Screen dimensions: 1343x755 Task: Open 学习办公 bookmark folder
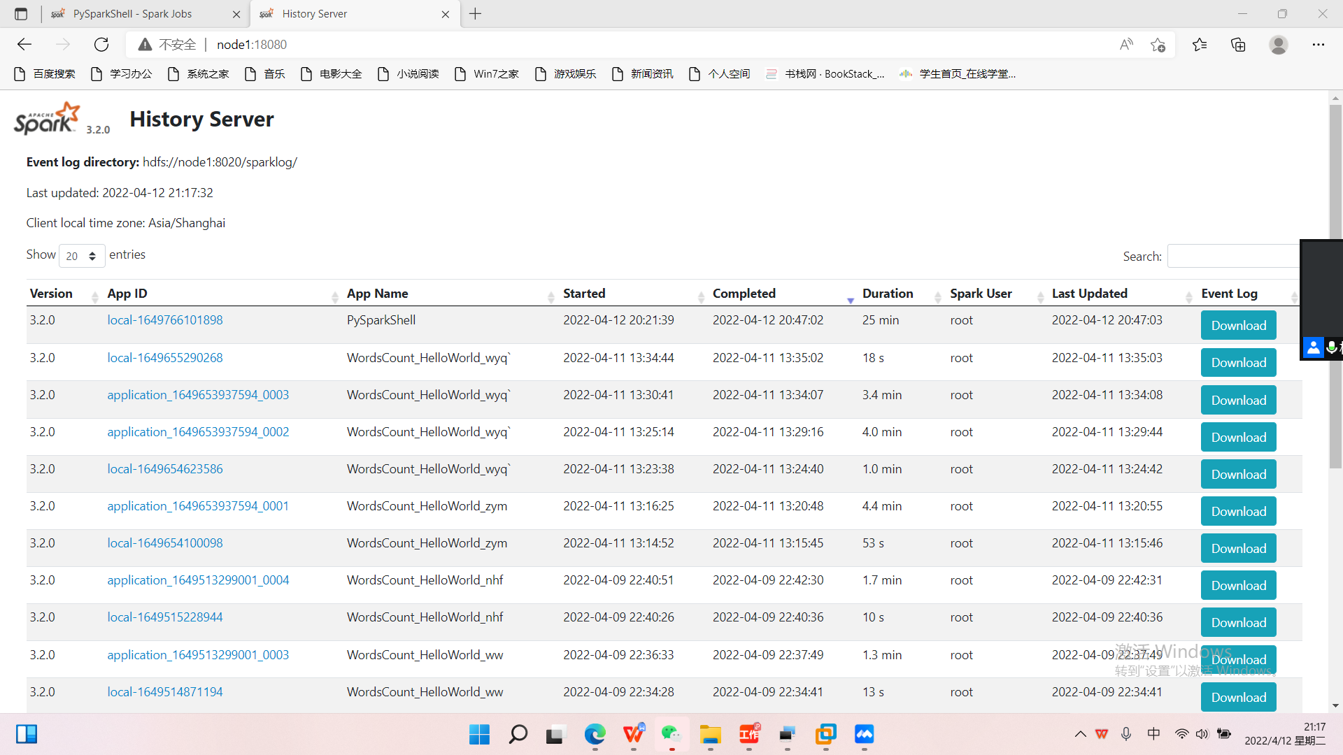point(122,74)
